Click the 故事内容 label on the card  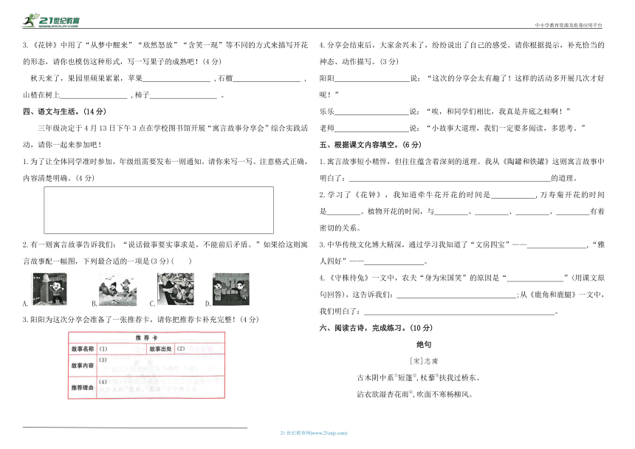coord(83,366)
